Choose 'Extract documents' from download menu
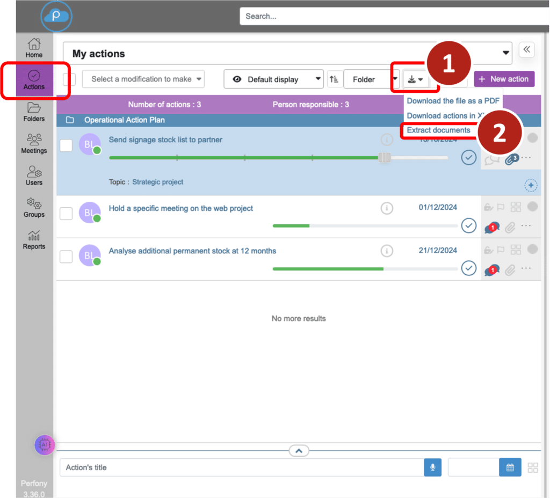 (438, 130)
